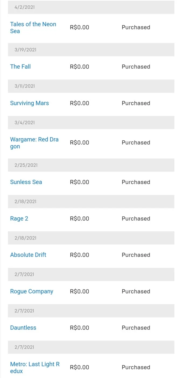Open Wargame: Red Dragon link
The image size is (182, 378).
(34, 143)
